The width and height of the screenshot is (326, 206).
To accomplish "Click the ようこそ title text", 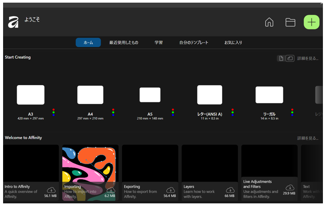I will pos(32,19).
